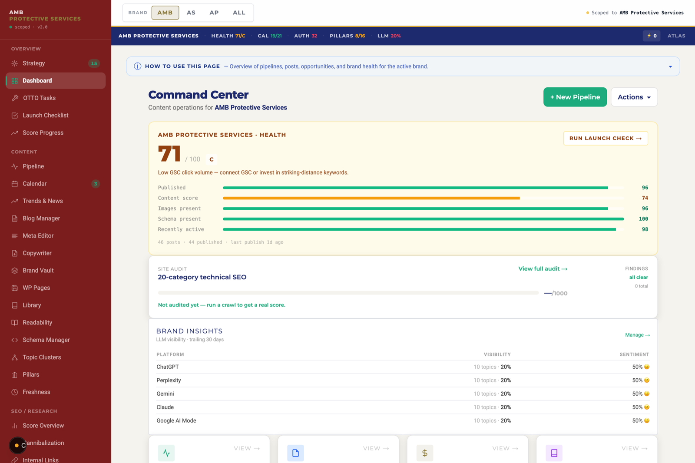Open Copywriter page icon
This screenshot has width=695, height=463.
[14, 253]
